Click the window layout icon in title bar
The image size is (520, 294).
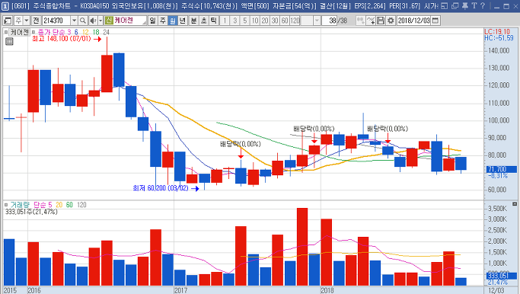tap(445, 5)
